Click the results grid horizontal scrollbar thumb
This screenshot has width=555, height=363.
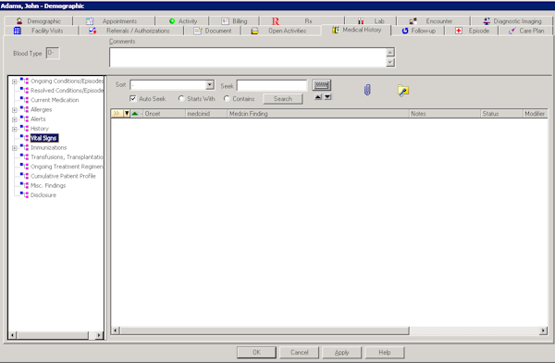(x=265, y=331)
